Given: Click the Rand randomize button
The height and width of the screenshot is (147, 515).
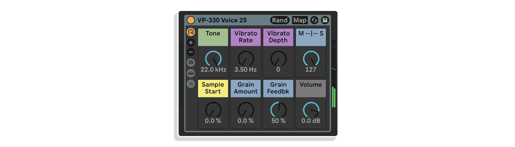Looking at the screenshot, I should [280, 20].
